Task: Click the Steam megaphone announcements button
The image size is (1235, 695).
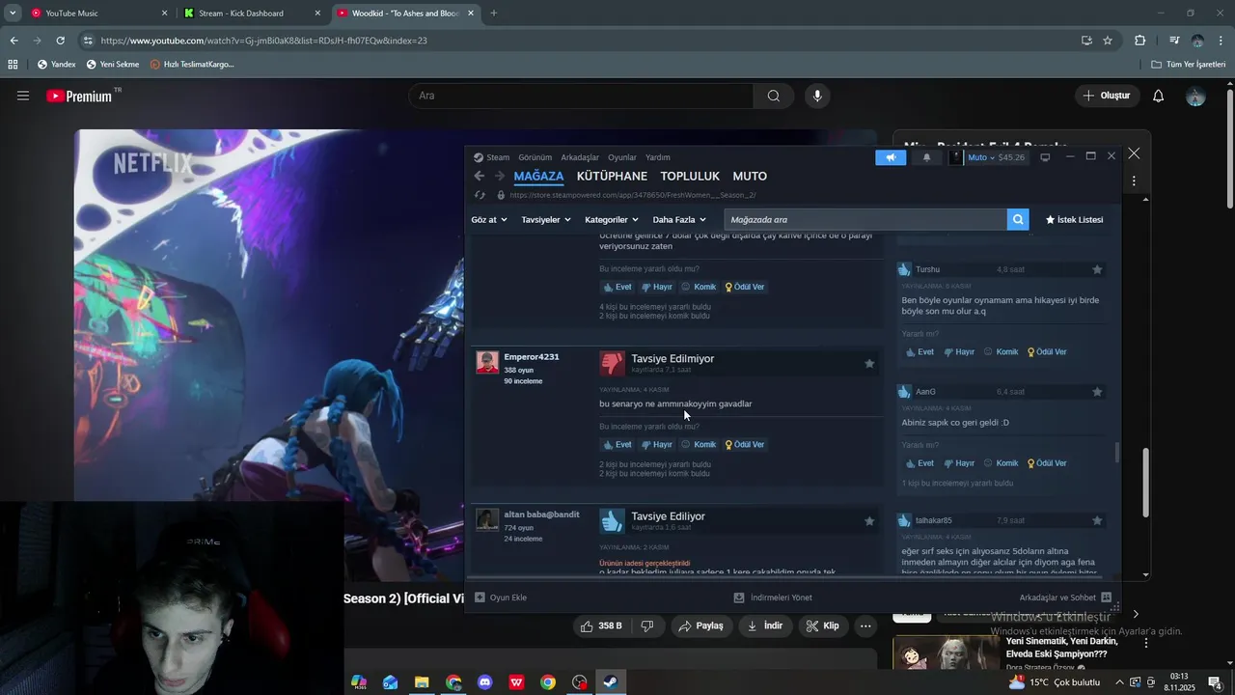Action: point(891,157)
